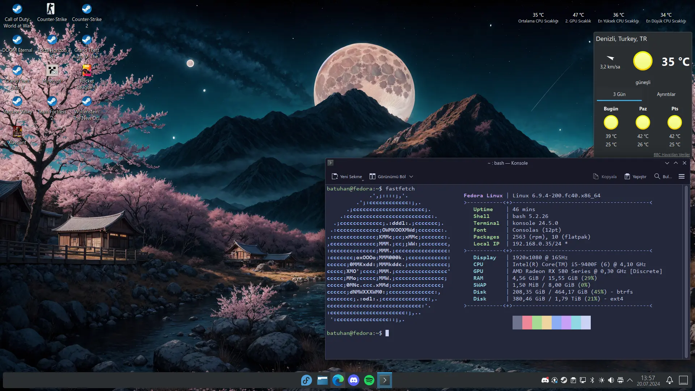Select the Forza Horizon 5 shortcut
Screen dimensions: 695x391
[52, 47]
